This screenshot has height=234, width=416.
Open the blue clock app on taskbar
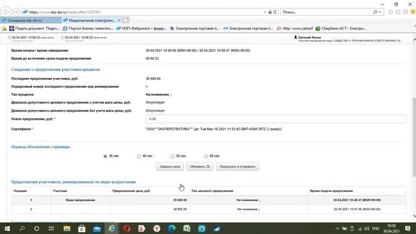tap(201, 228)
